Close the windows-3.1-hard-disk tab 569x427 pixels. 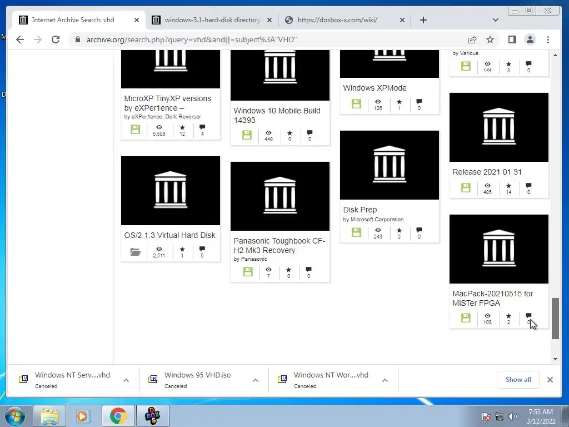[269, 20]
